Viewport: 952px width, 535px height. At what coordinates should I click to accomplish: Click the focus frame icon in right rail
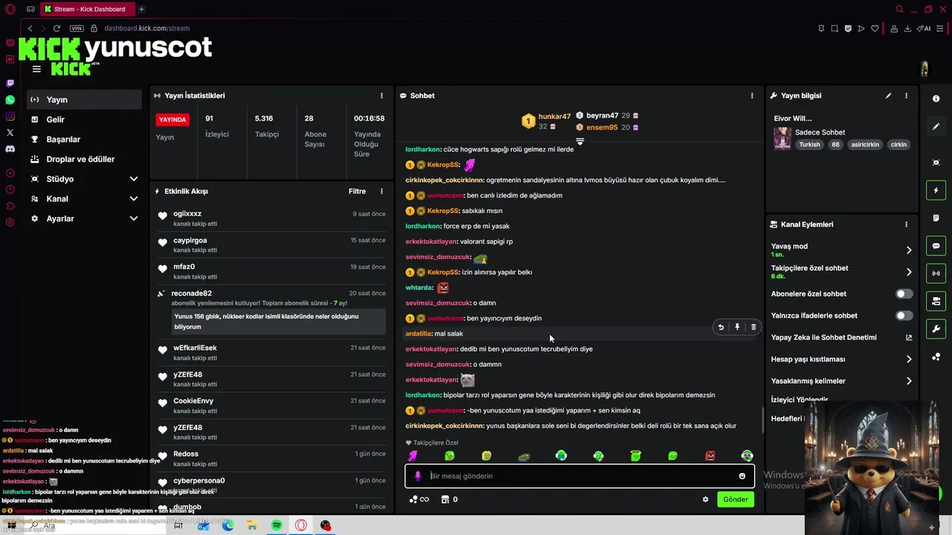tap(936, 163)
